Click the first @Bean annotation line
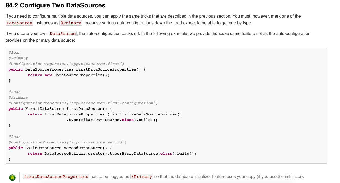 (x=14, y=53)
